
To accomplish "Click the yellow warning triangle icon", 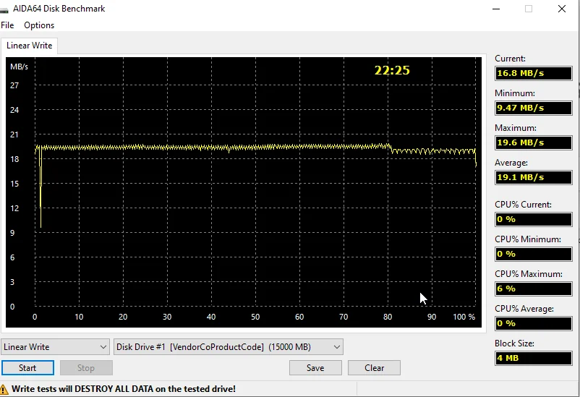I will tap(4, 389).
